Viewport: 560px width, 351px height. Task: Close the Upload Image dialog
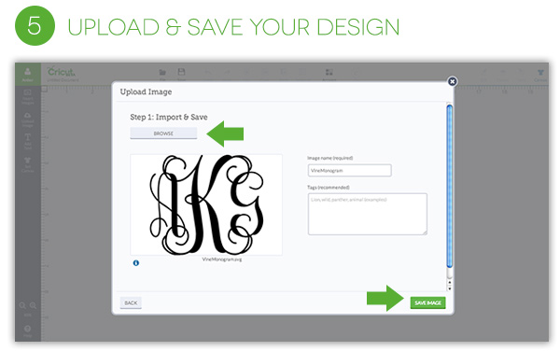[452, 81]
